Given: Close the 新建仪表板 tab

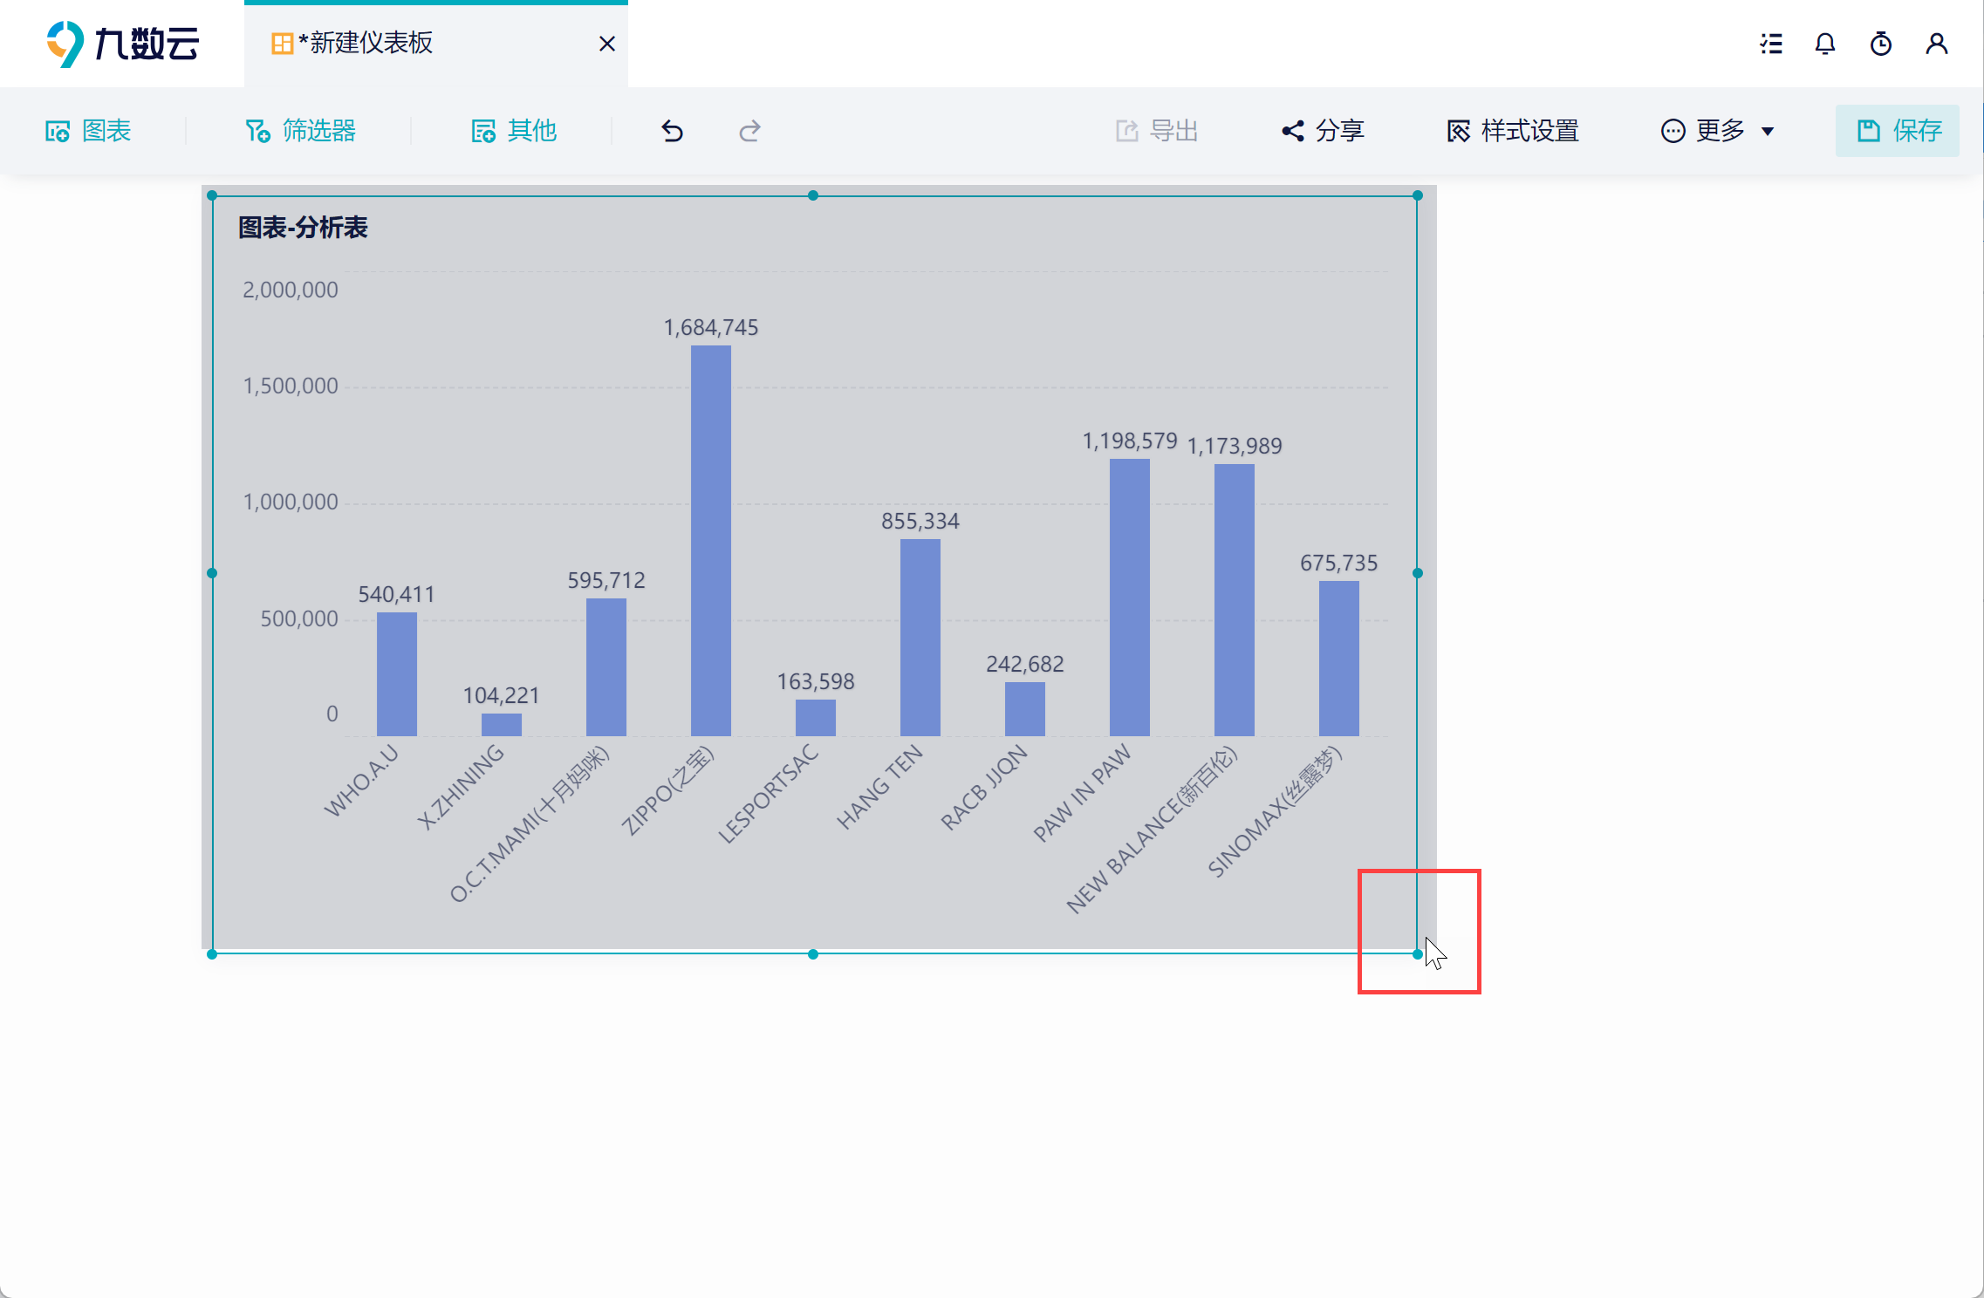Looking at the screenshot, I should point(607,44).
